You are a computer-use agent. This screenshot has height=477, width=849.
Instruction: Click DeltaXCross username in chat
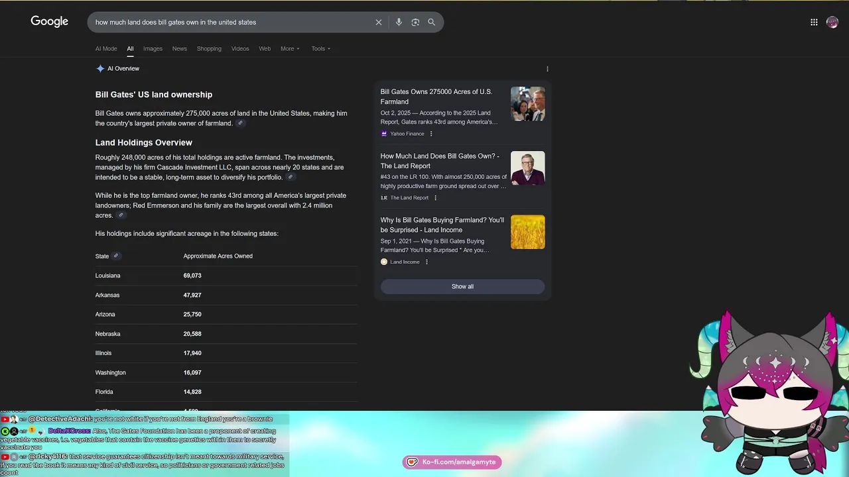[69, 431]
